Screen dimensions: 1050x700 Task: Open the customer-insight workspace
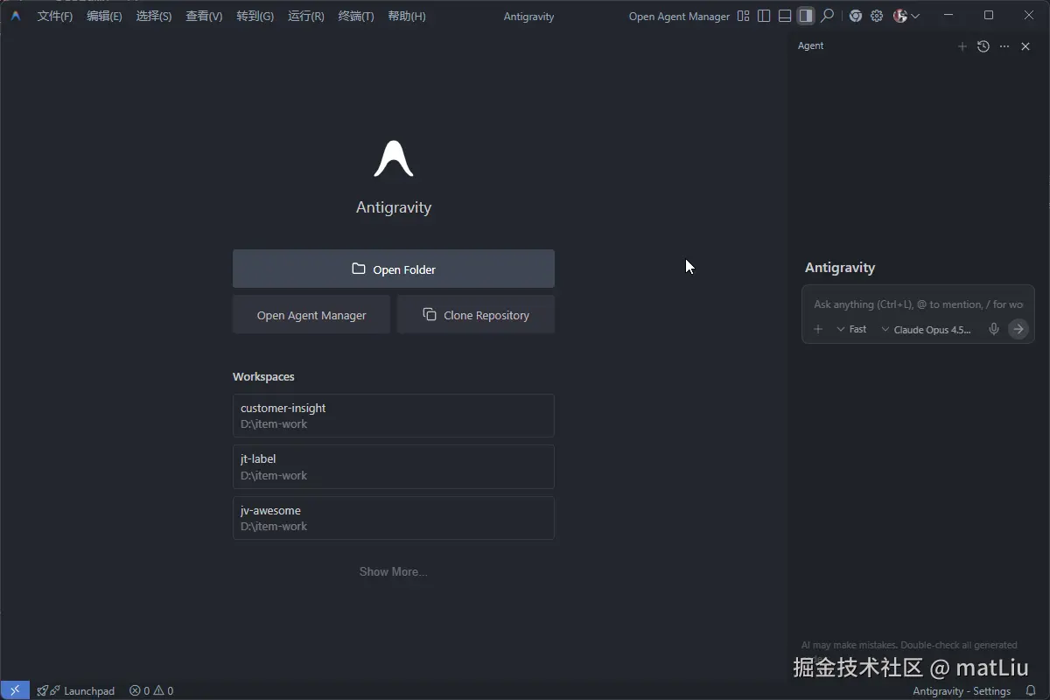[394, 416]
